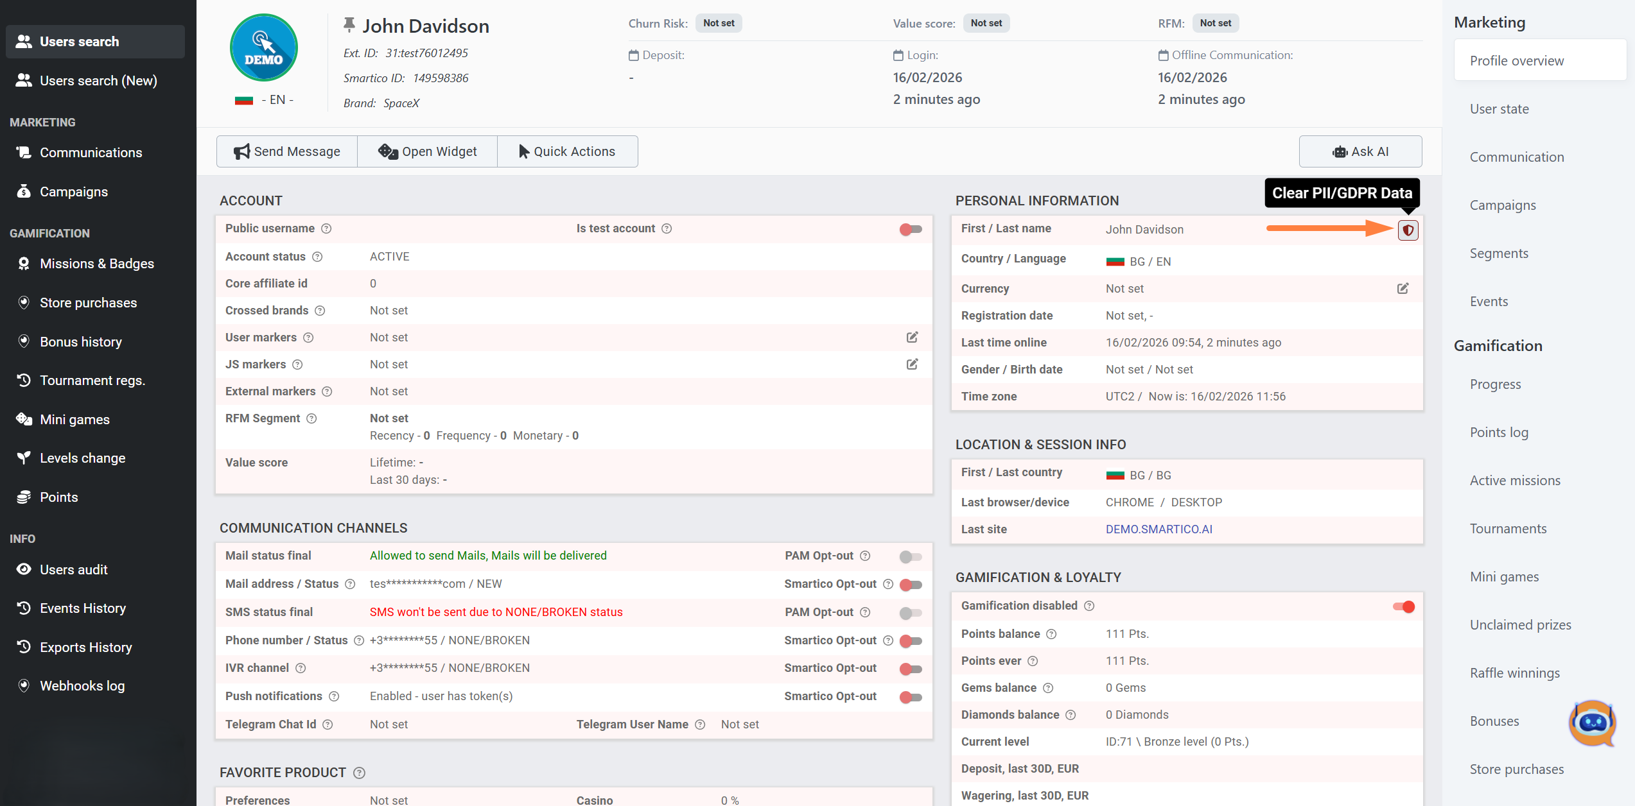Toggle the Gamification disabled switch
The image size is (1635, 806).
pyautogui.click(x=1403, y=606)
